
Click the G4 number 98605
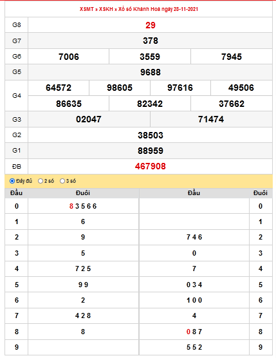click(x=120, y=88)
